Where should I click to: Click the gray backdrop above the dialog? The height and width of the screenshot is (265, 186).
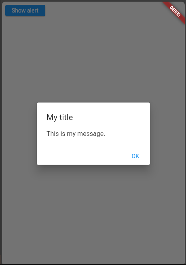pyautogui.click(x=93, y=59)
